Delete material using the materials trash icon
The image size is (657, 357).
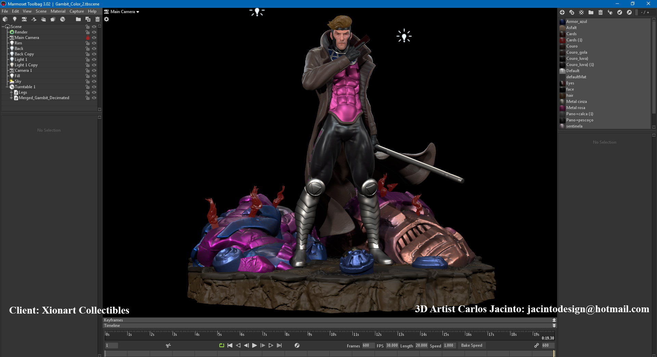click(x=601, y=12)
